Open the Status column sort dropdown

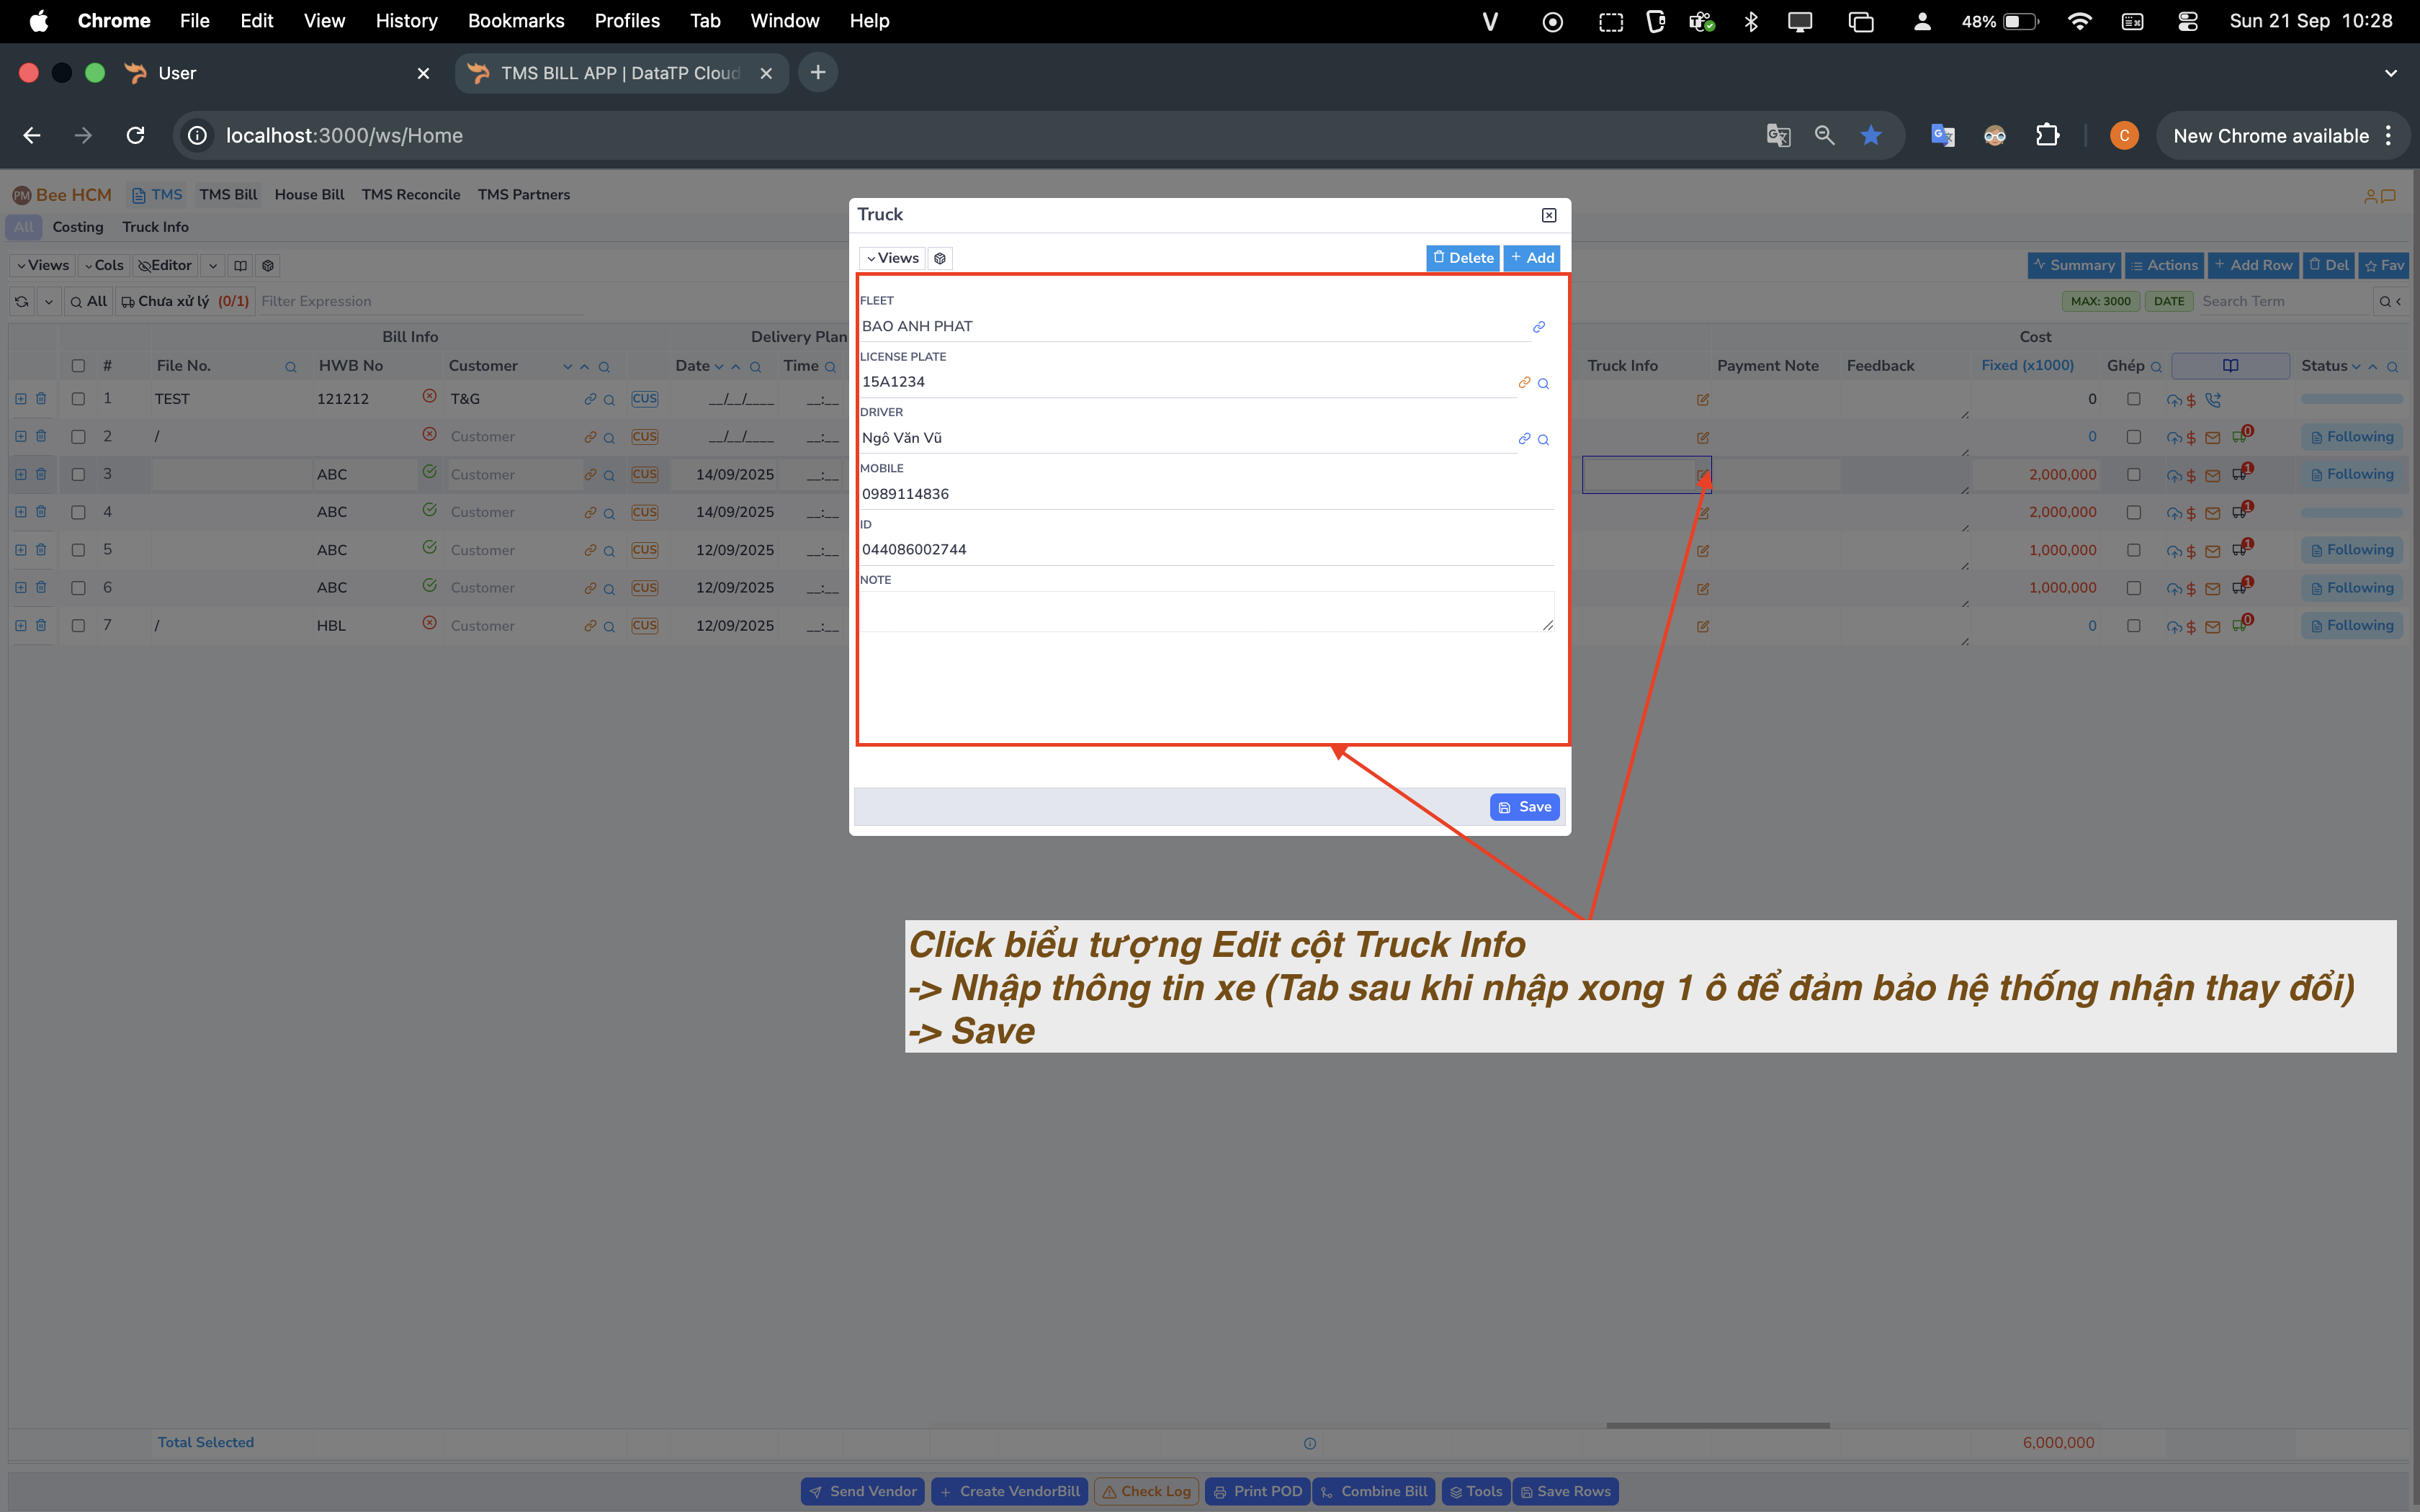[x=2356, y=367]
